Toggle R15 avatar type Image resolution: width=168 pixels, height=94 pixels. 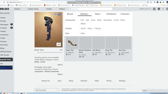59,14
